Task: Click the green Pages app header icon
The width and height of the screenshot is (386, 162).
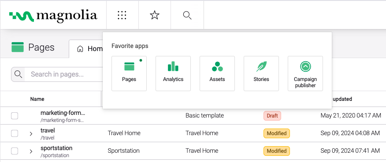Action: [18, 47]
